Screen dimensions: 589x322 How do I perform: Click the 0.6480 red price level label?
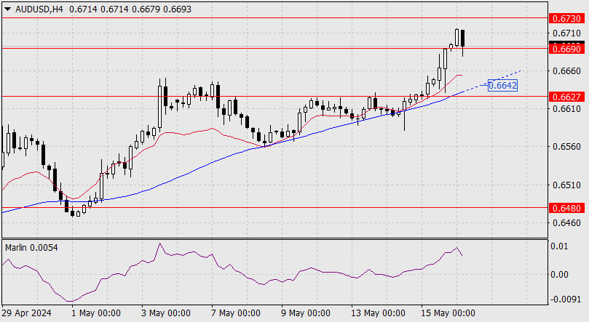(x=567, y=208)
